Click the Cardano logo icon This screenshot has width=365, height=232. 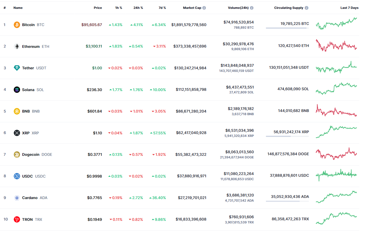coord(17,198)
